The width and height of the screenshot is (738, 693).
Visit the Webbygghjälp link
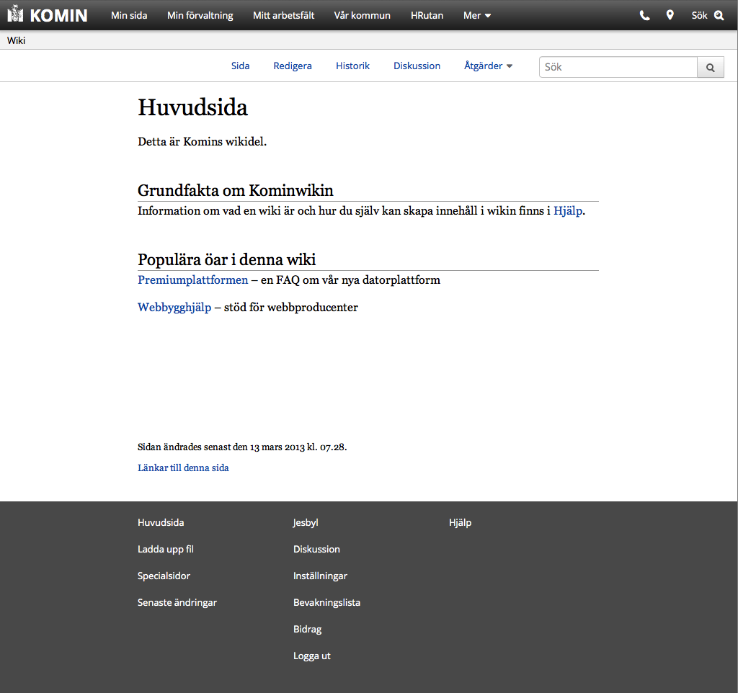[174, 308]
